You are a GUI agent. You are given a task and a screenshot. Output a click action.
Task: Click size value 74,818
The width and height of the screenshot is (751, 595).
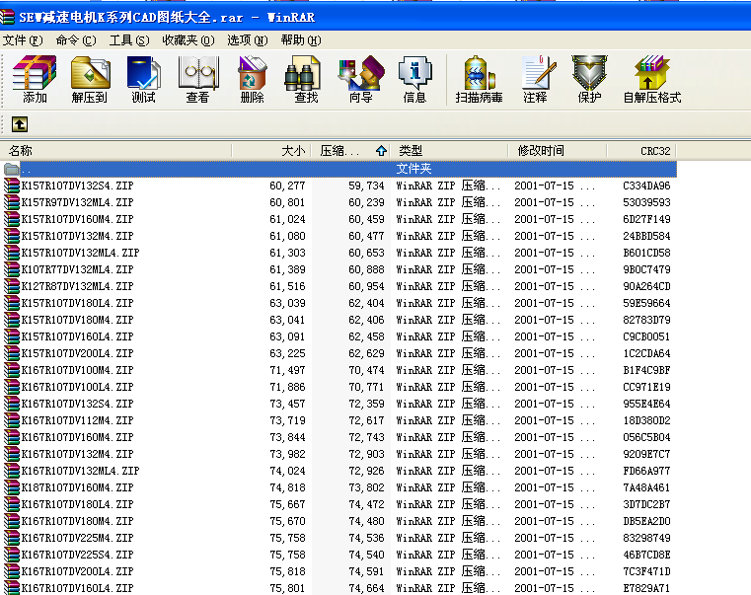pos(287,487)
